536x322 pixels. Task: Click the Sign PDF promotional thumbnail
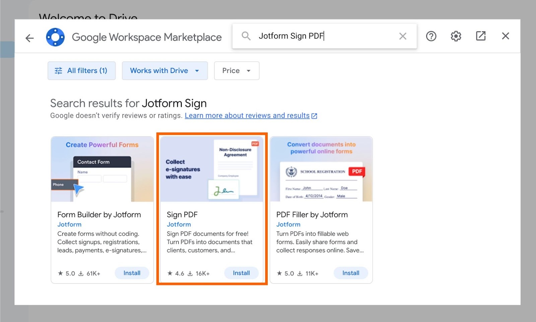[211, 169]
